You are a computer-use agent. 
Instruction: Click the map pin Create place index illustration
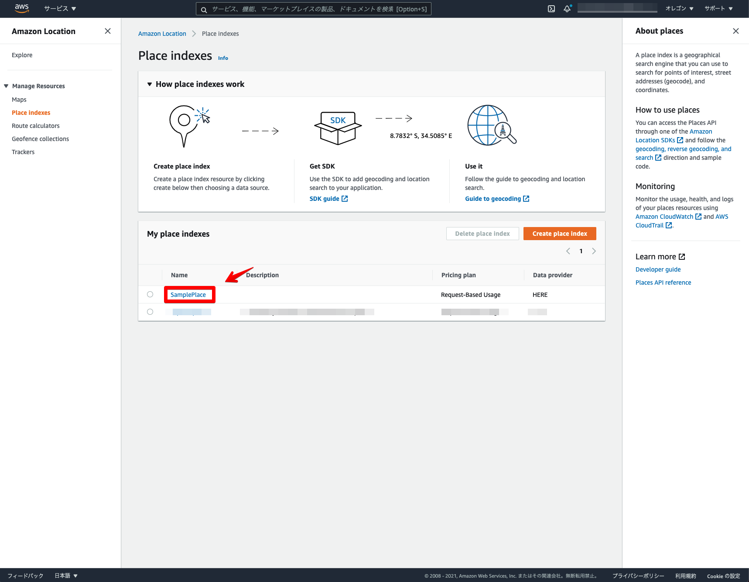pyautogui.click(x=189, y=126)
